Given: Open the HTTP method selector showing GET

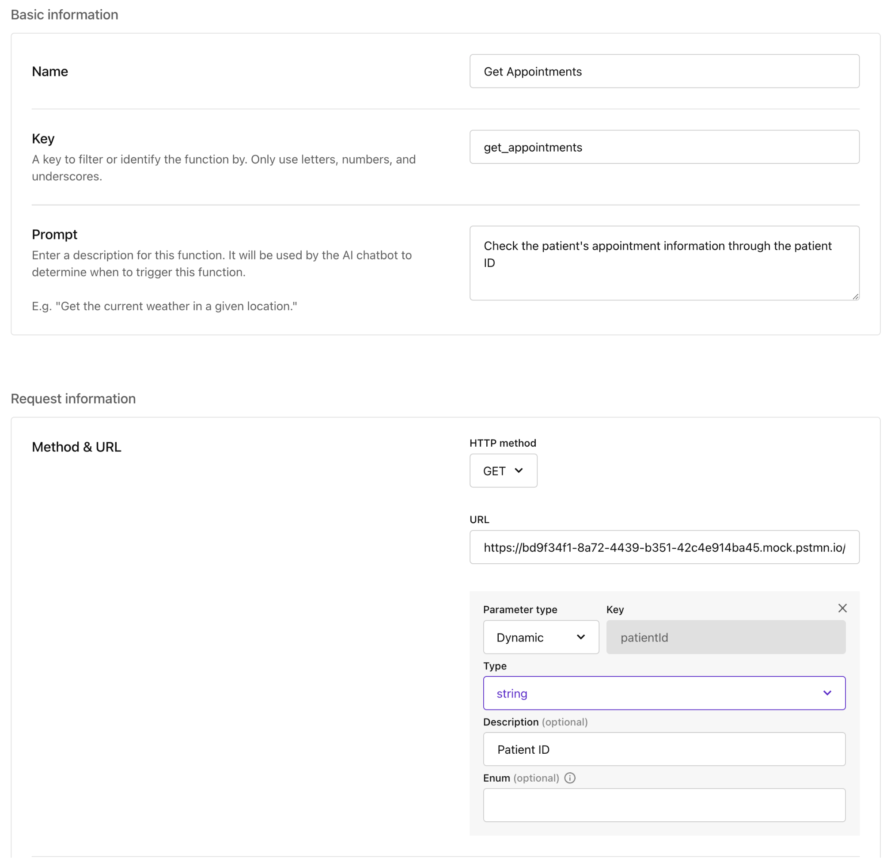Looking at the screenshot, I should (503, 471).
